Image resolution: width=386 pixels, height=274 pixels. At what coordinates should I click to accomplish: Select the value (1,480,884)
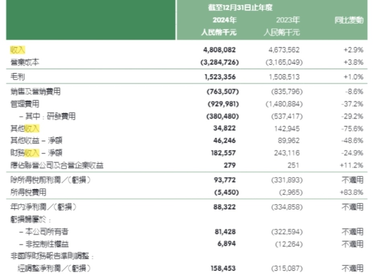284,104
